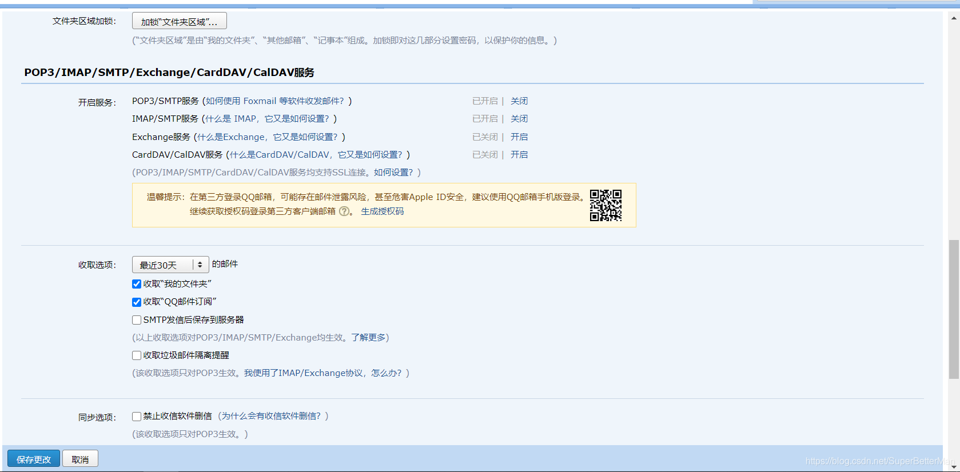
Task: Click the 收取选项 label
Action: (x=97, y=265)
